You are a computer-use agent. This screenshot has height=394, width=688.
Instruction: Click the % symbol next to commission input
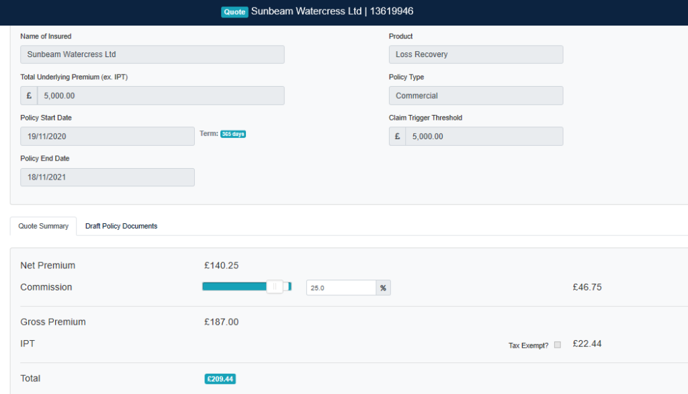383,288
